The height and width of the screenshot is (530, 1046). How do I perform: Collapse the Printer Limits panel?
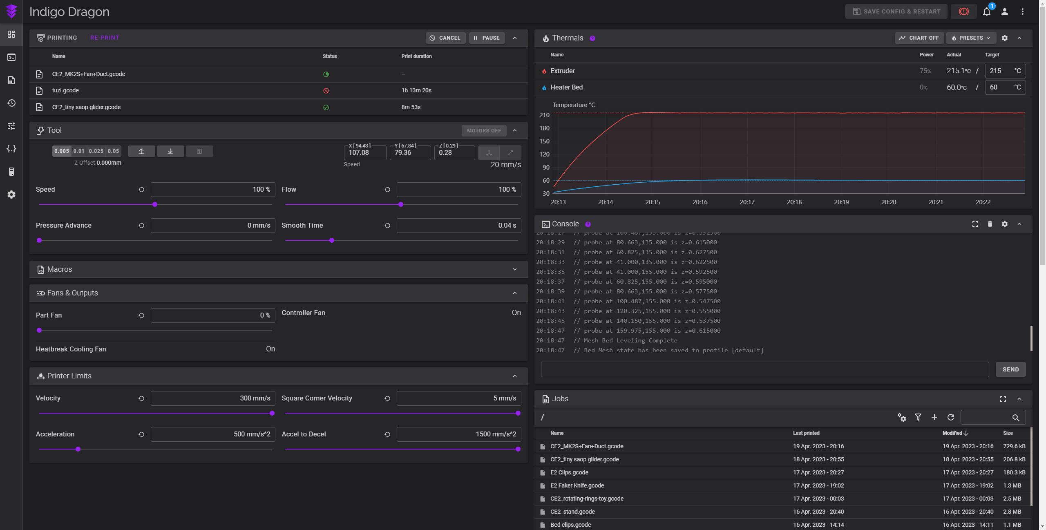coord(514,376)
